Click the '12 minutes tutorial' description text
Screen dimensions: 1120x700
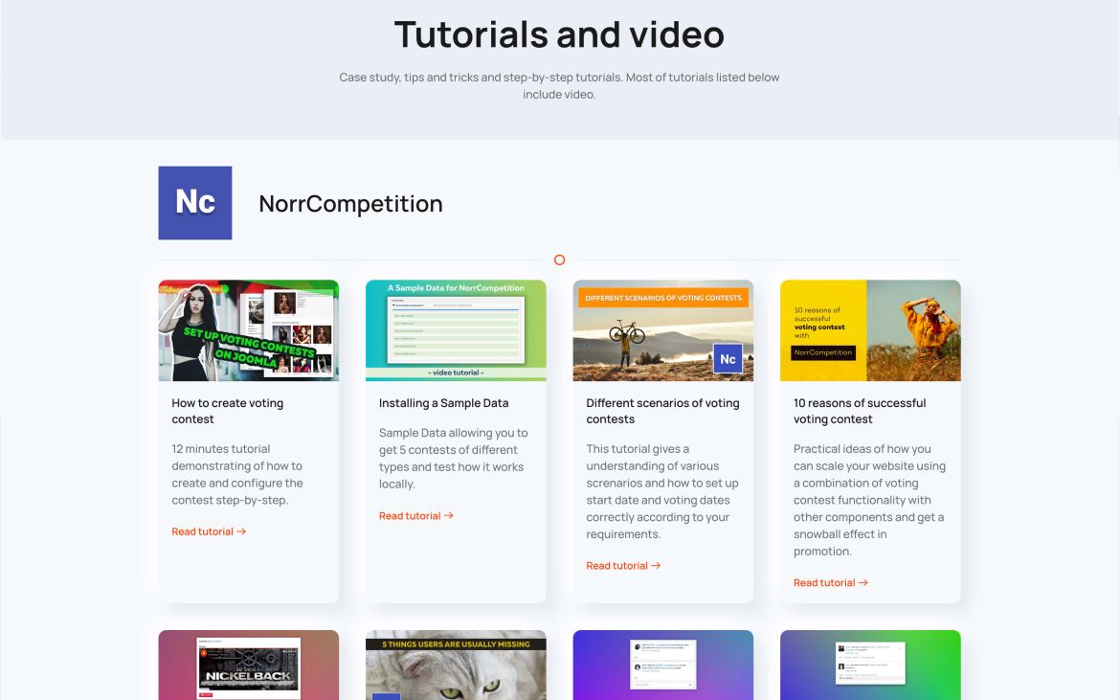[237, 474]
